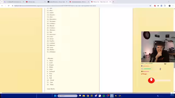Click the horizontal page scrollbar
The width and height of the screenshot is (175, 98).
pos(86,93)
